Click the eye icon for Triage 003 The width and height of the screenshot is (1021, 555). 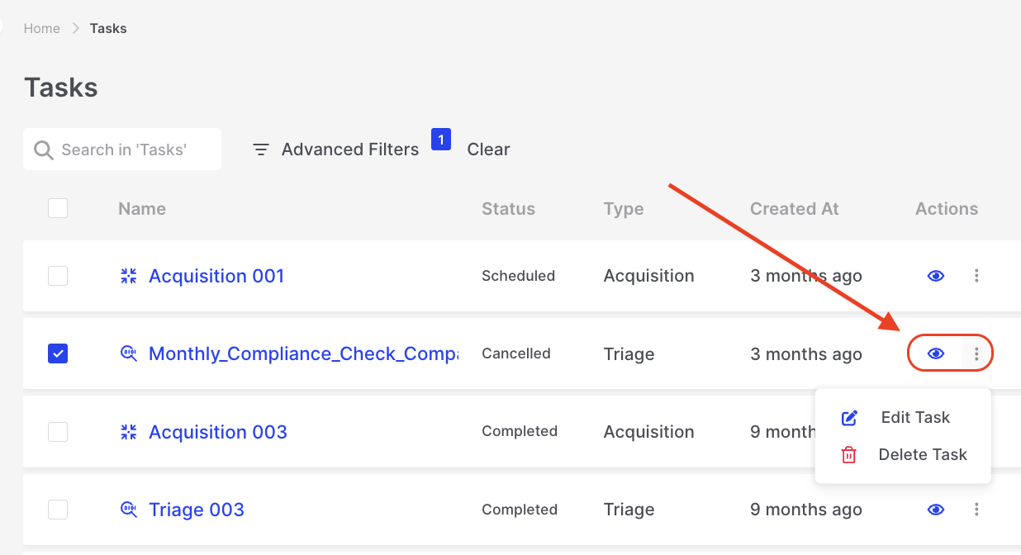(935, 510)
